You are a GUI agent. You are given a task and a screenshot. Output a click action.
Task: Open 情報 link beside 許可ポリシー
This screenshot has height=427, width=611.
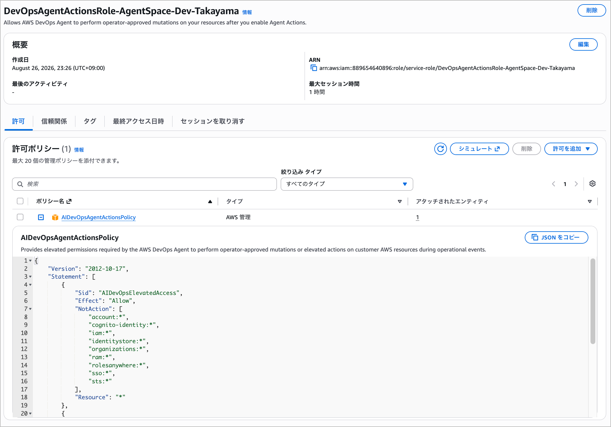79,150
